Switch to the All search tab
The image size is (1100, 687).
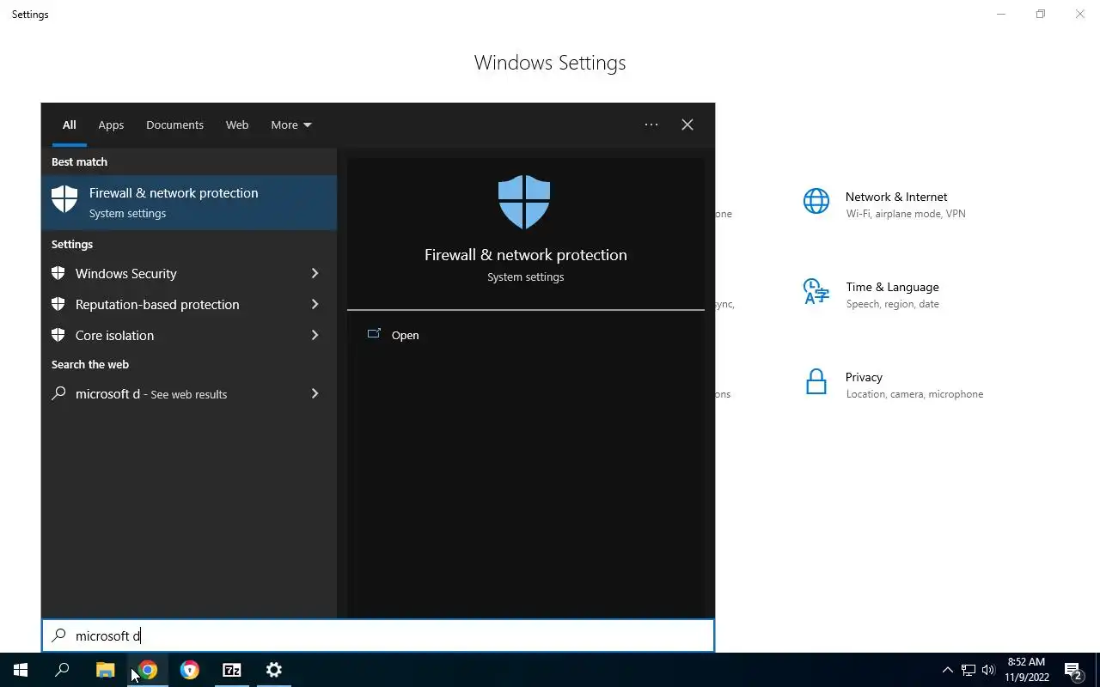coord(69,125)
